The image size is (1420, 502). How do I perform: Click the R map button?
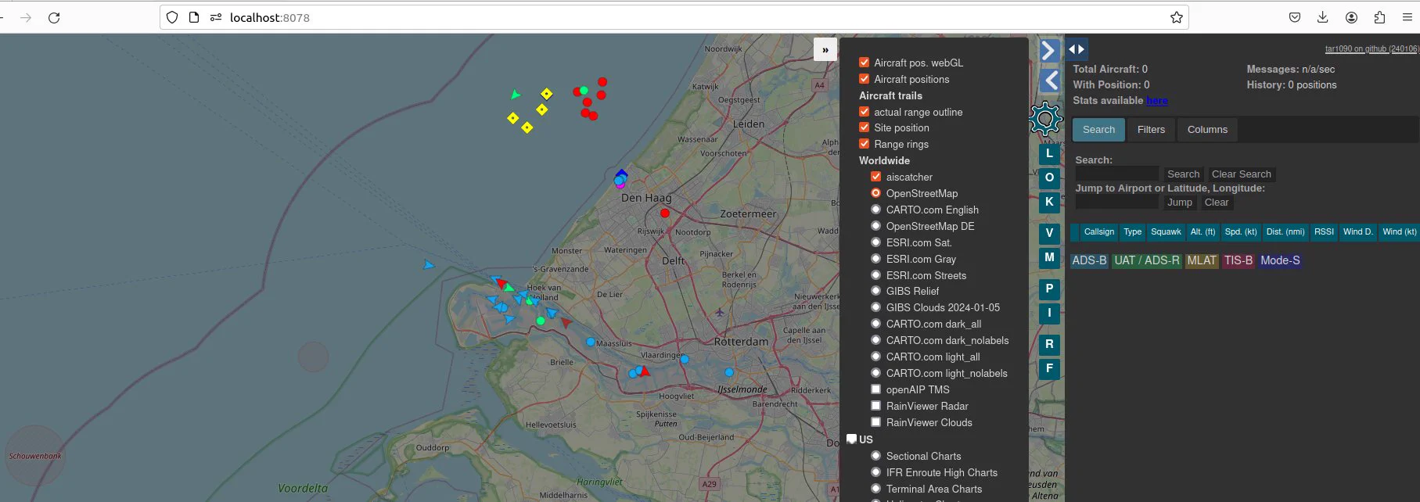1049,344
